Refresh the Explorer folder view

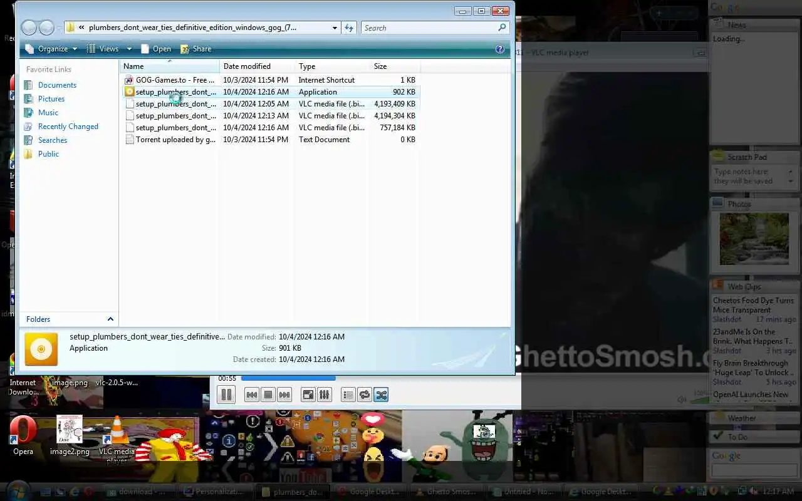coord(350,28)
